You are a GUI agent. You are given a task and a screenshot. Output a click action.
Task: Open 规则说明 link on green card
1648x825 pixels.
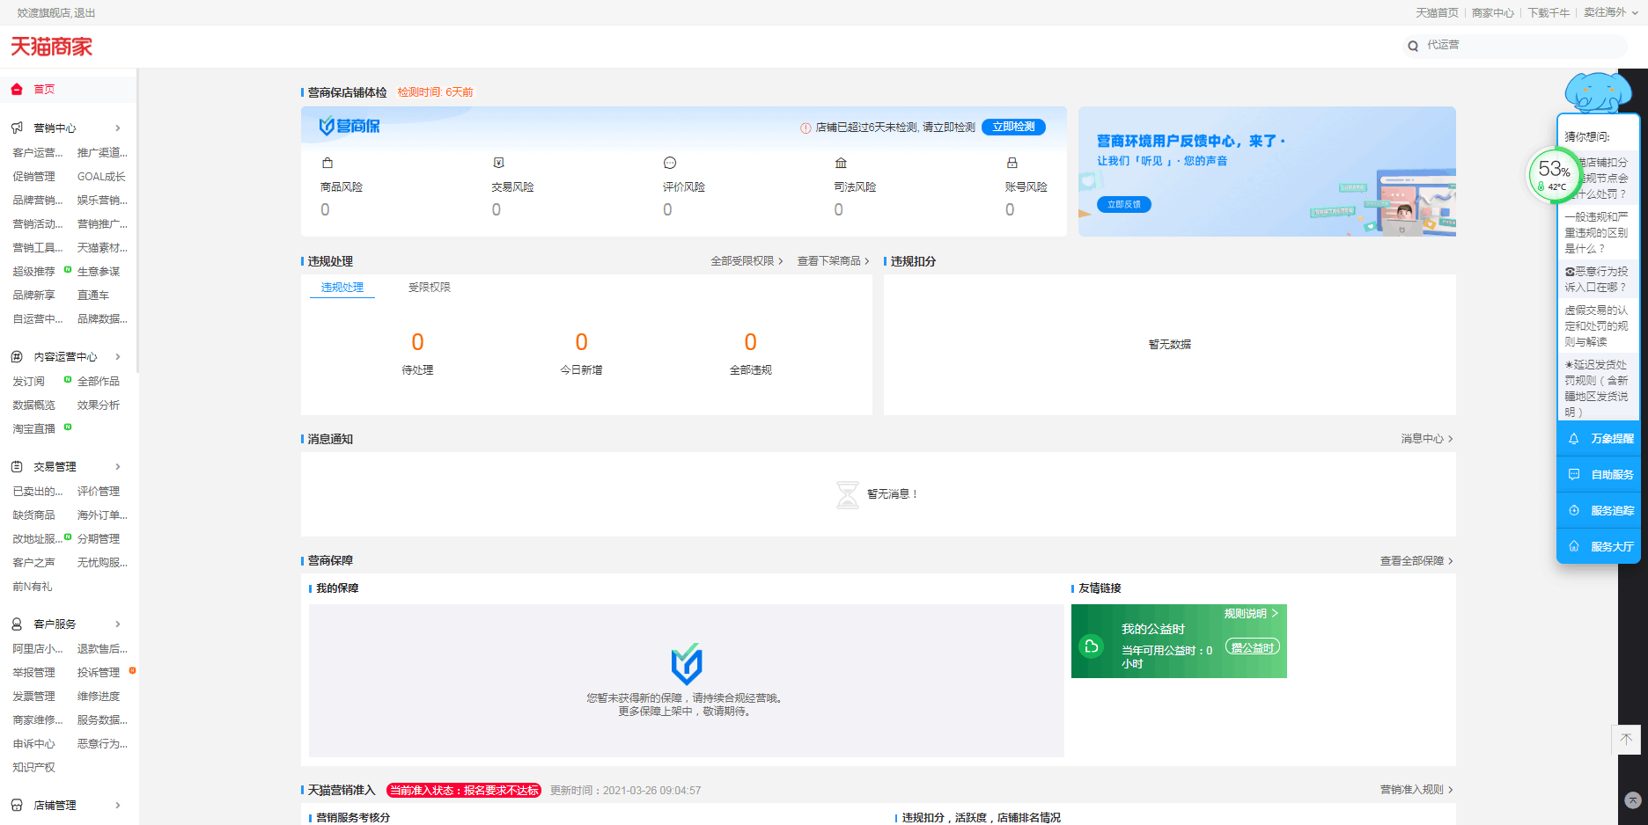[1250, 614]
